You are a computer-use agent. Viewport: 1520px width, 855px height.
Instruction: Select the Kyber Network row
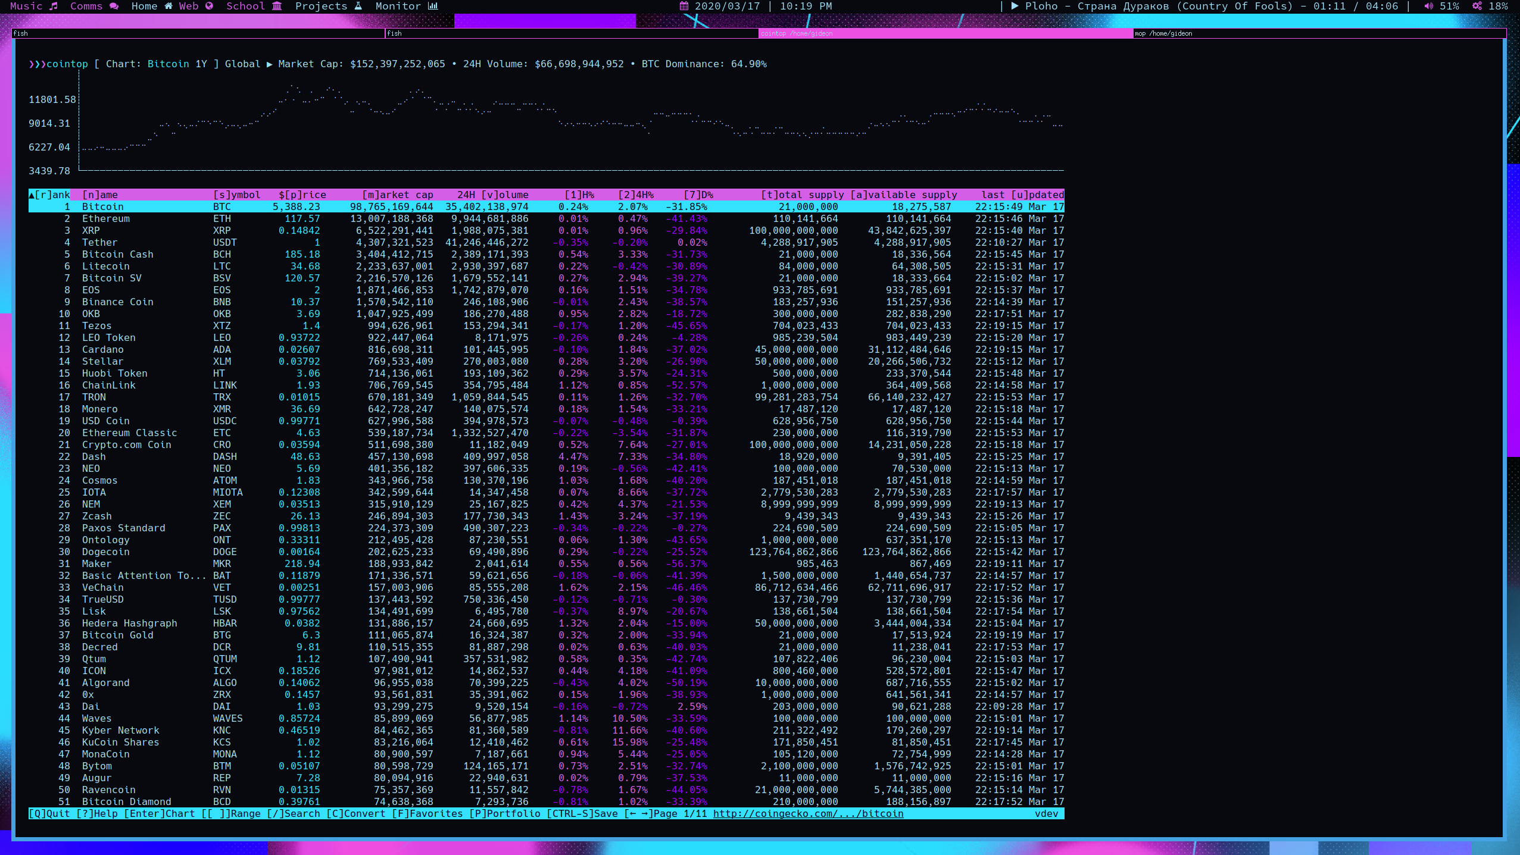tap(546, 730)
